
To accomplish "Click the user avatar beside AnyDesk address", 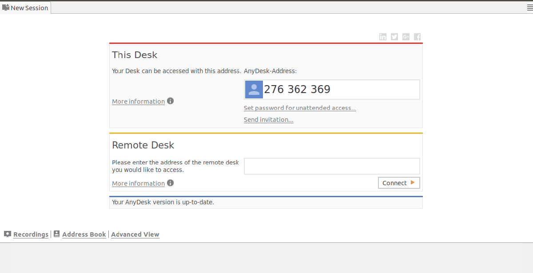I will point(254,90).
